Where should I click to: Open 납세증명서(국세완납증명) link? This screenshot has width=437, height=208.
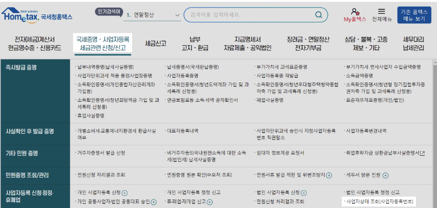click(193, 67)
